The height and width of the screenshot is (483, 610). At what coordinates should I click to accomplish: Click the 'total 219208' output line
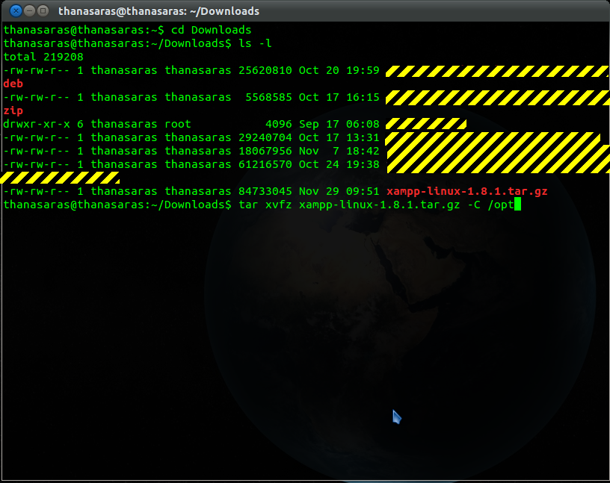(x=43, y=57)
